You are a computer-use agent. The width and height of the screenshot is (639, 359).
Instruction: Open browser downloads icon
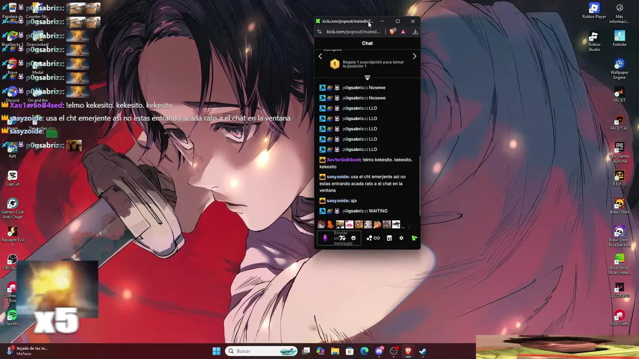point(415,31)
